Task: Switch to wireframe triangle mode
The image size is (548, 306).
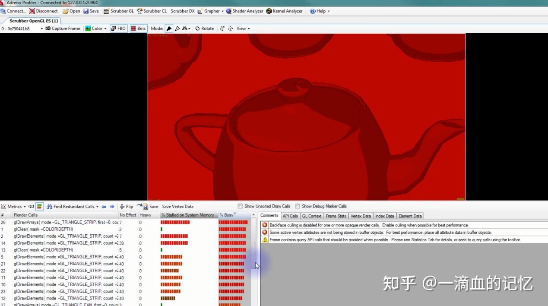Action: pos(177,29)
